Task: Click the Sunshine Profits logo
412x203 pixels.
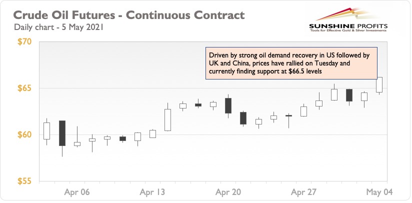Action: point(348,20)
